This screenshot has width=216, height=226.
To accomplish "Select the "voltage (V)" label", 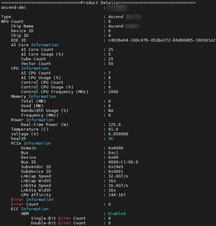I will point(25,134).
